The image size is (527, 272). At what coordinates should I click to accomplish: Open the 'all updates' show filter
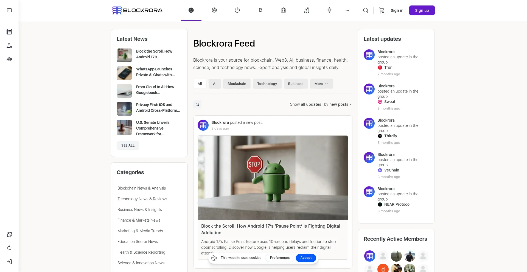pyautogui.click(x=311, y=104)
